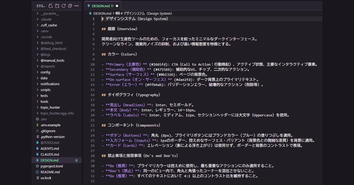Expand the tests folder
The width and height of the screenshot is (354, 185).
38,96
